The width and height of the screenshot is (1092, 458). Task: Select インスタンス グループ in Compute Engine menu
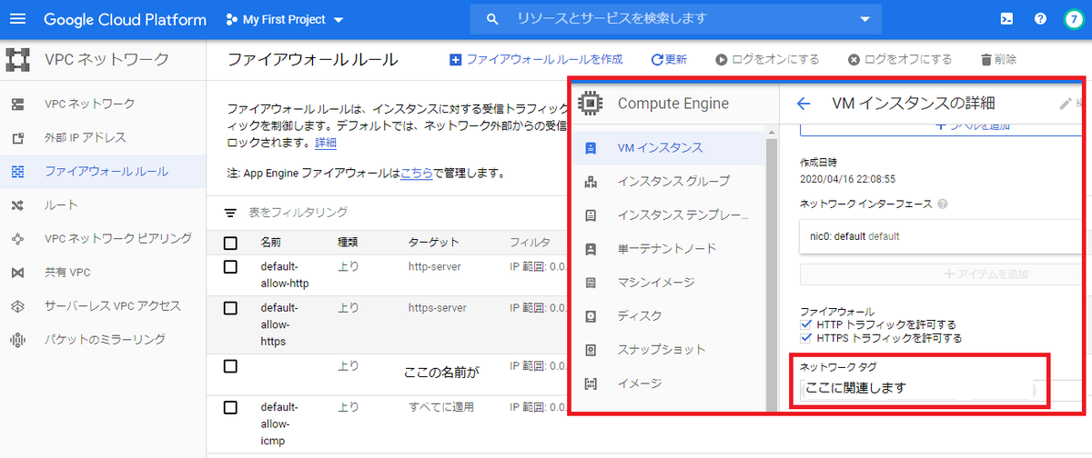click(x=672, y=182)
